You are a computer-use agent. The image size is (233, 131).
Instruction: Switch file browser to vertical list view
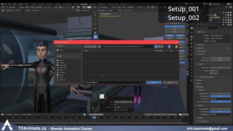[x=156, y=47]
